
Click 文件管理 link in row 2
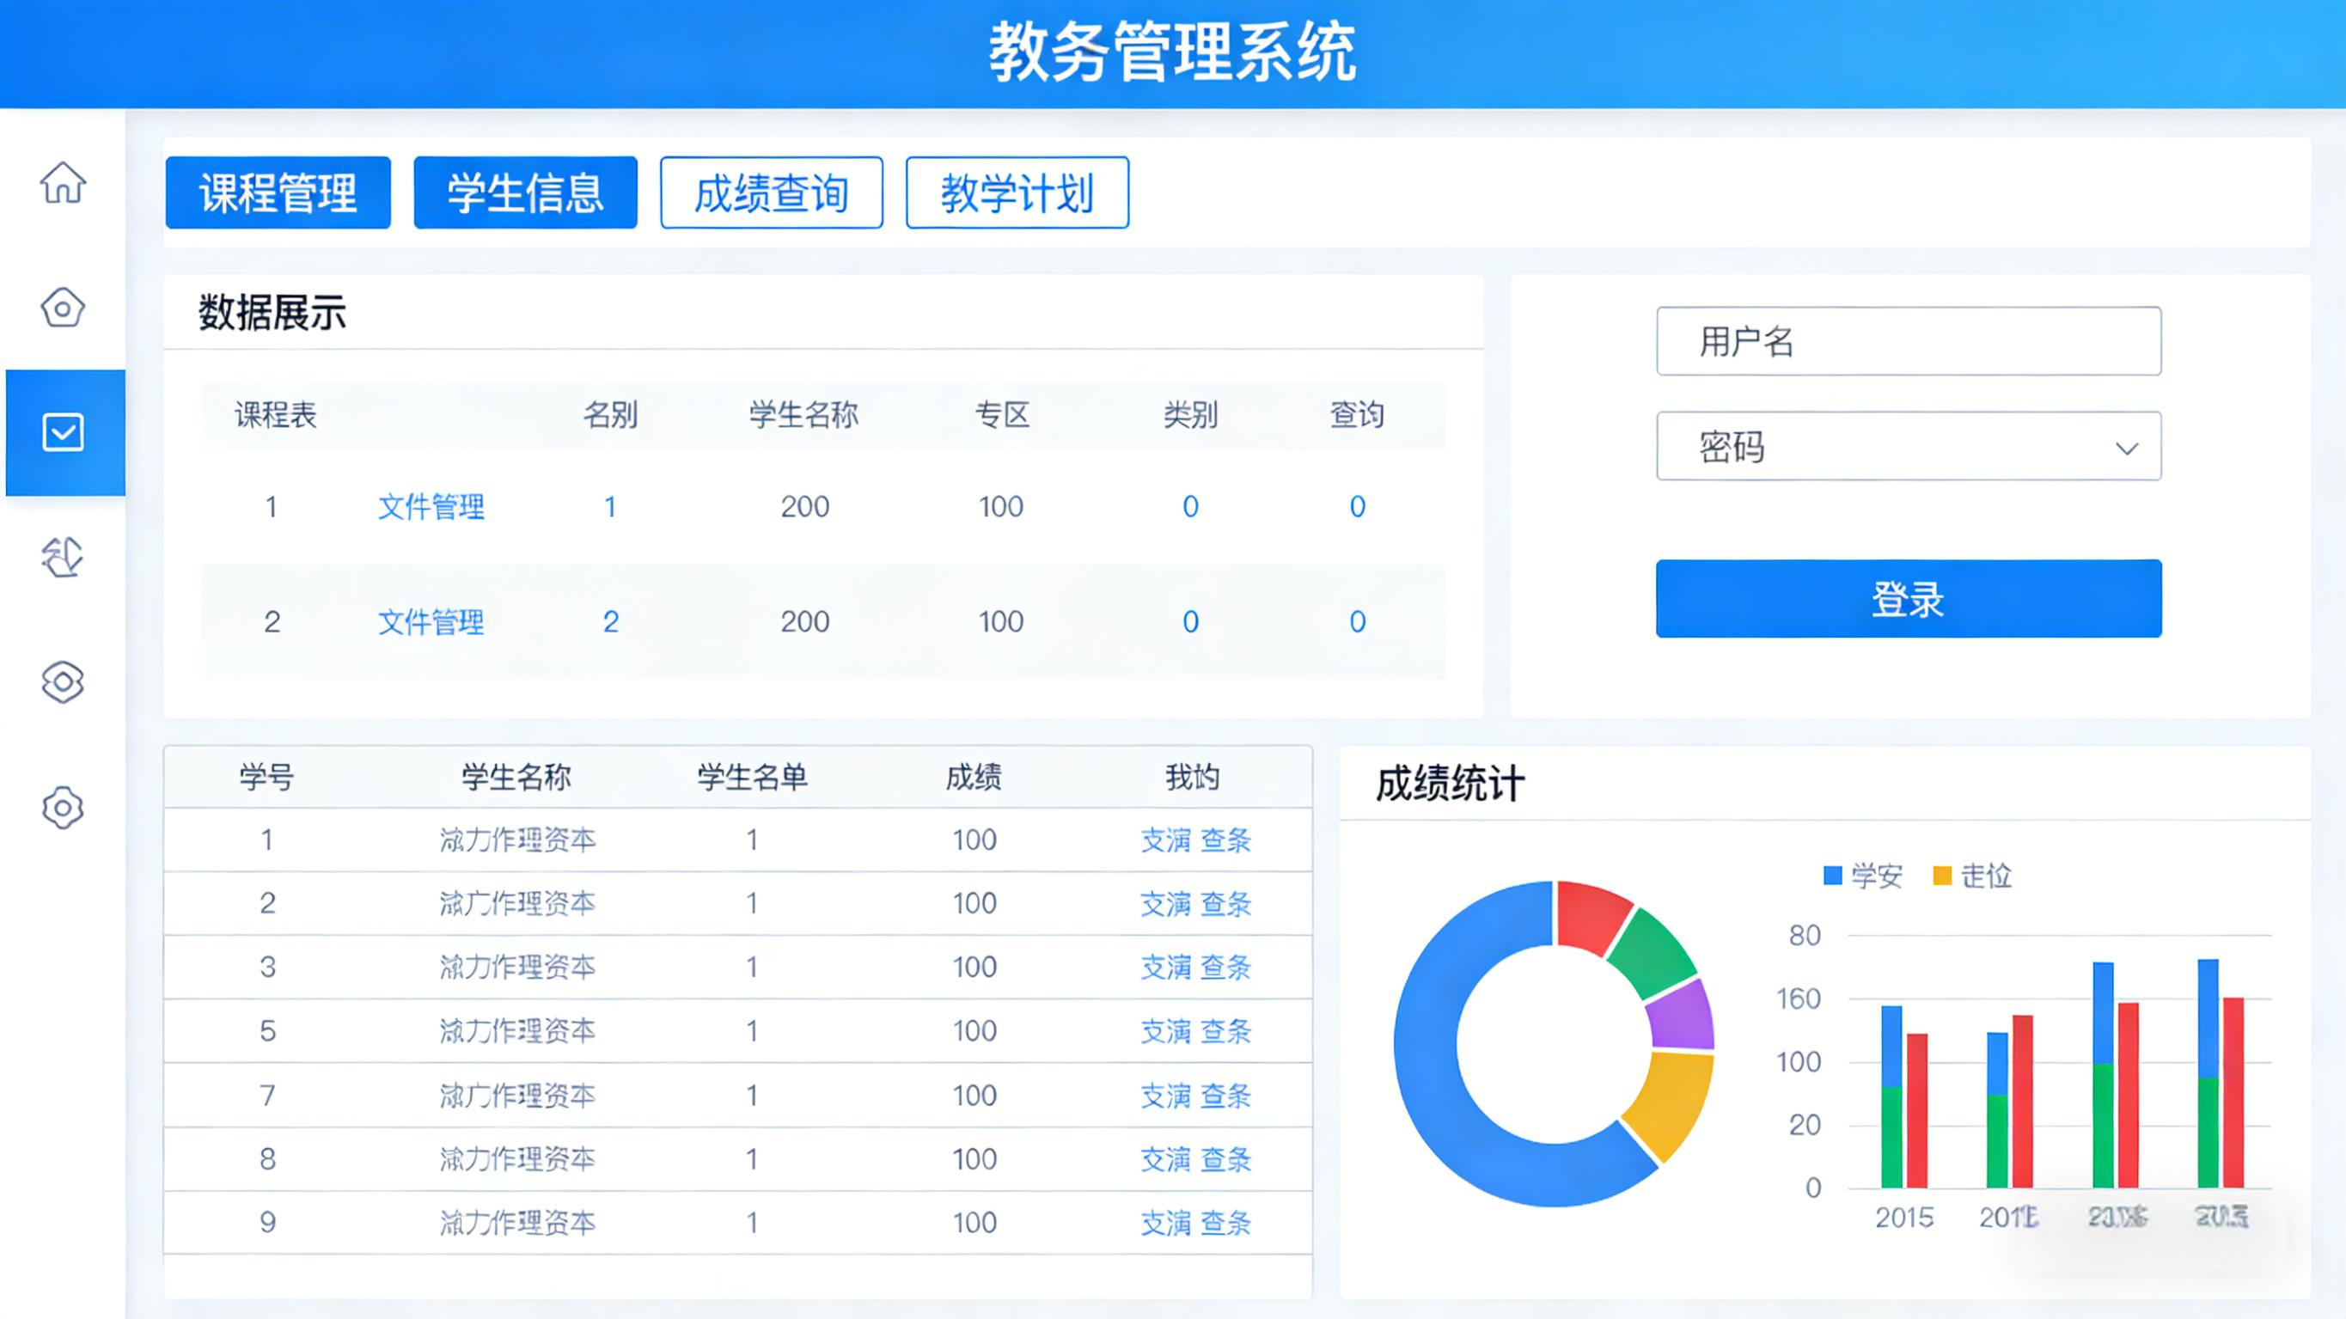(431, 622)
